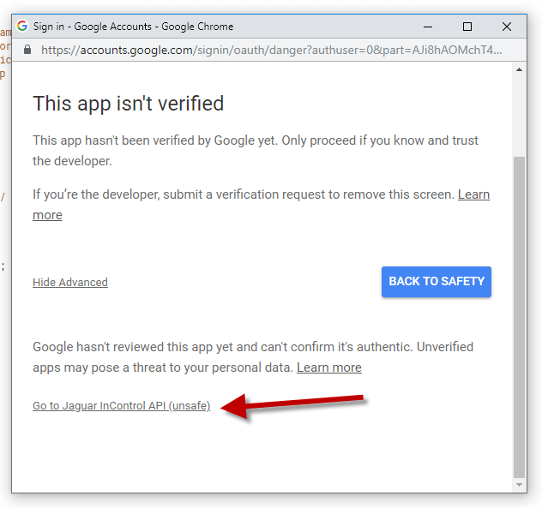Open Learn more link about unverified apps
This screenshot has width=542, height=508.
329,368
